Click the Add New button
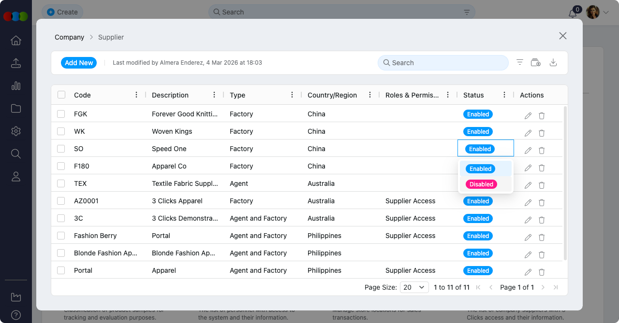This screenshot has width=619, height=323. tap(79, 63)
